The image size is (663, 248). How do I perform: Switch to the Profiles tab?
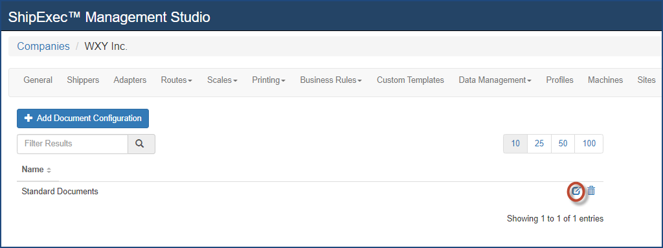pyautogui.click(x=559, y=80)
